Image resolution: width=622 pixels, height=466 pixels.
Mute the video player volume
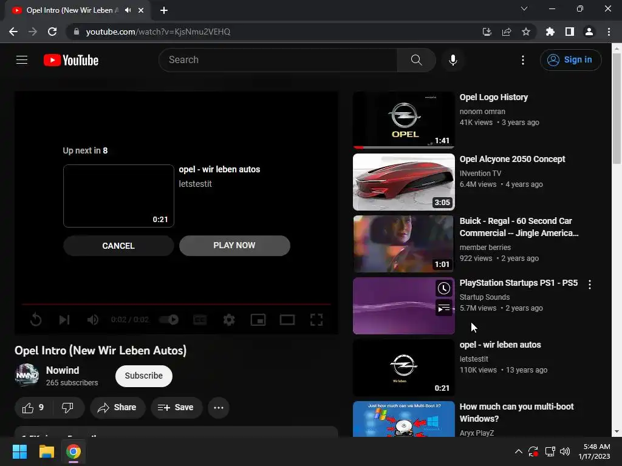(93, 319)
